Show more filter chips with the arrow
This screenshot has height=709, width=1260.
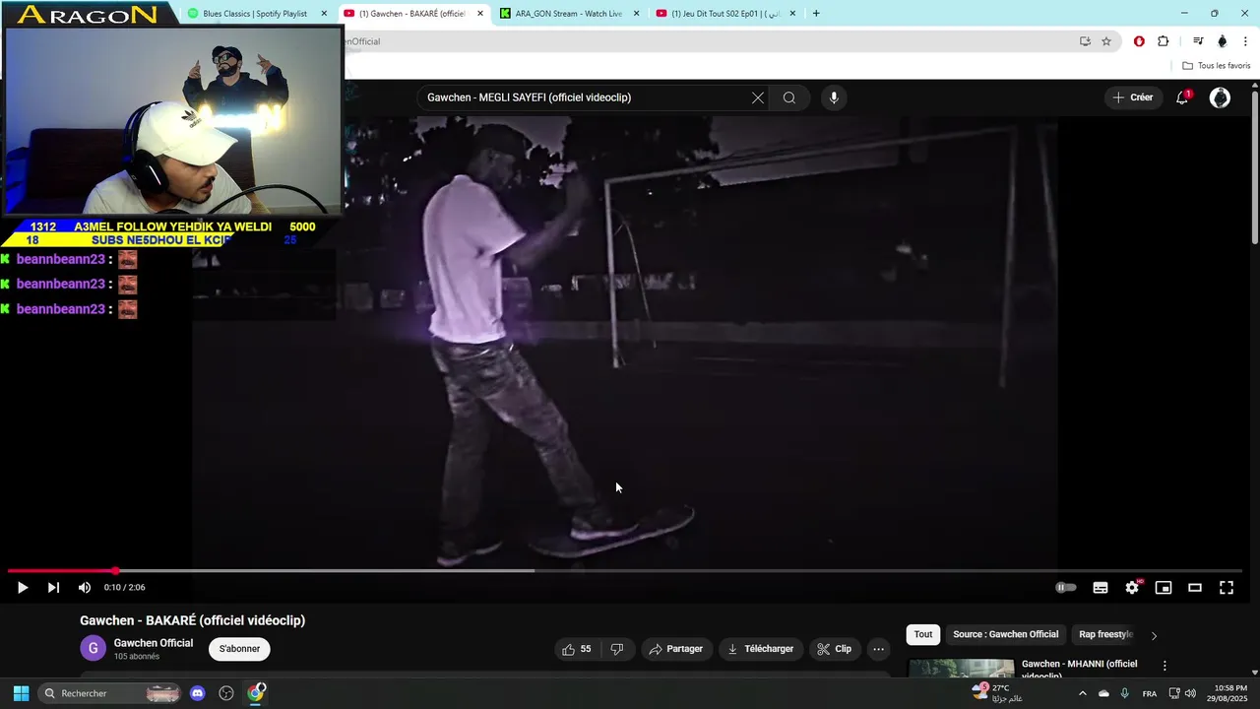[x=1155, y=635]
